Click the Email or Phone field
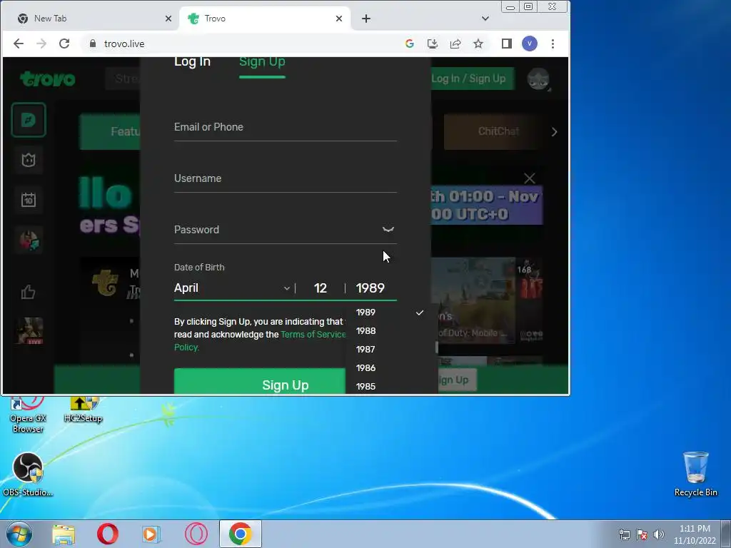Image resolution: width=731 pixels, height=548 pixels. [286, 127]
